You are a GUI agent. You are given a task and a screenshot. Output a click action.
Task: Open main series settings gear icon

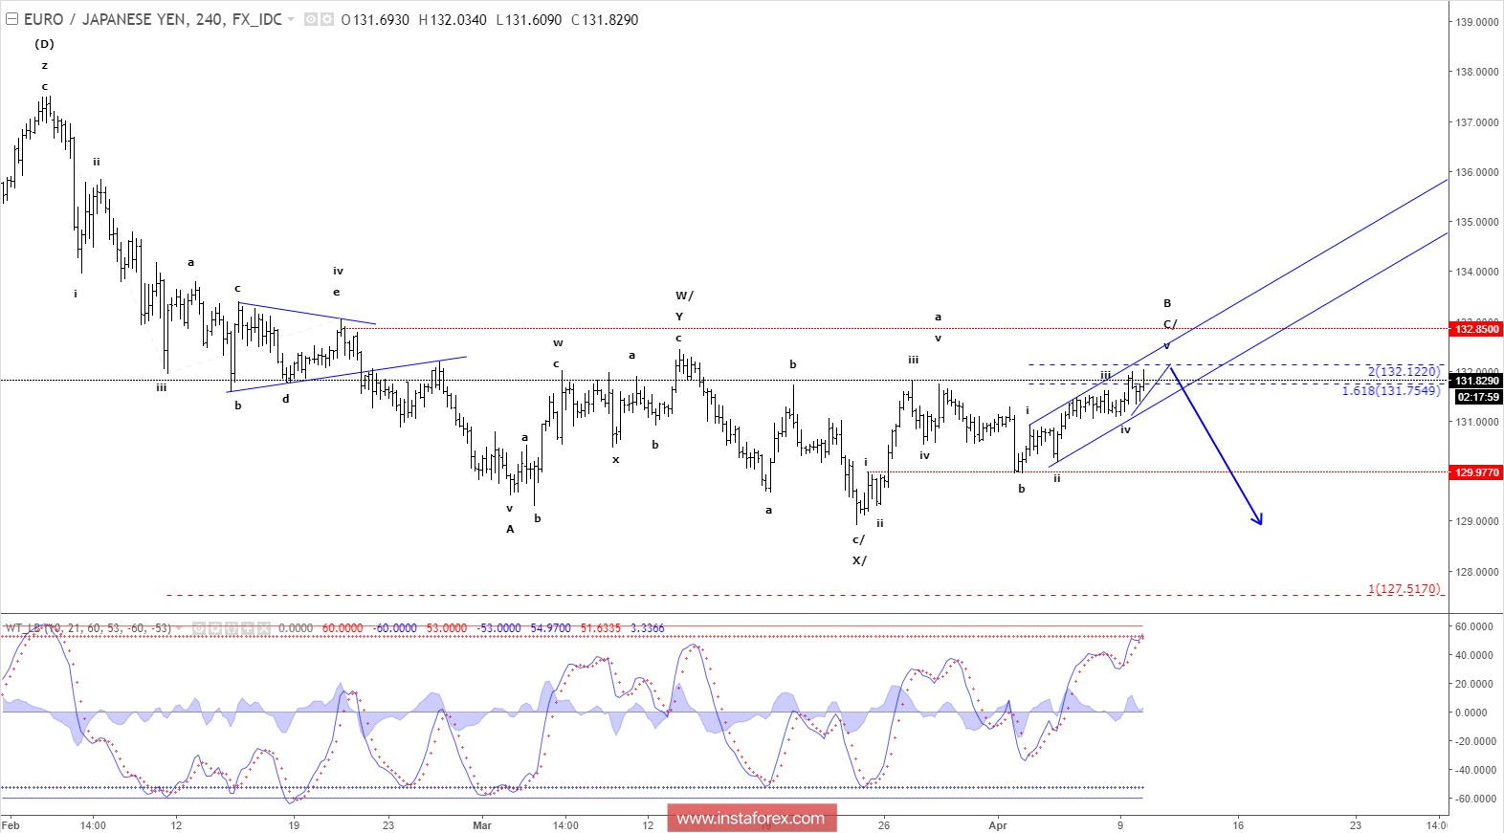(x=327, y=19)
